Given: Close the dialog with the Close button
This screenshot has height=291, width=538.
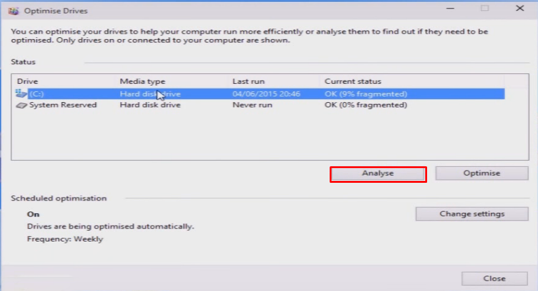Looking at the screenshot, I should (494, 278).
